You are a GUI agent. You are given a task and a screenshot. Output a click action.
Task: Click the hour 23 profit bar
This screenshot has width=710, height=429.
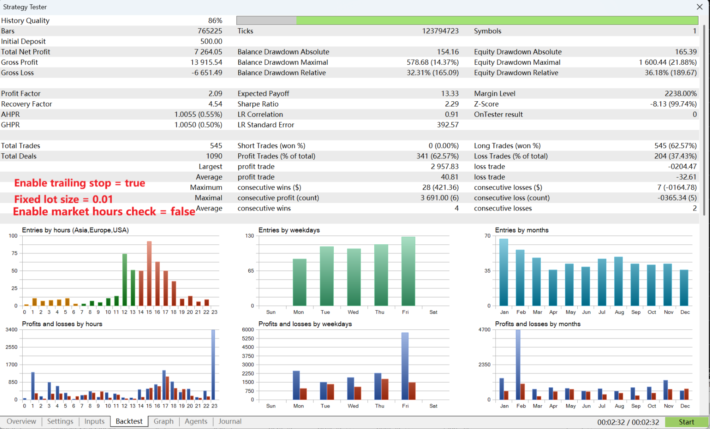pyautogui.click(x=213, y=365)
